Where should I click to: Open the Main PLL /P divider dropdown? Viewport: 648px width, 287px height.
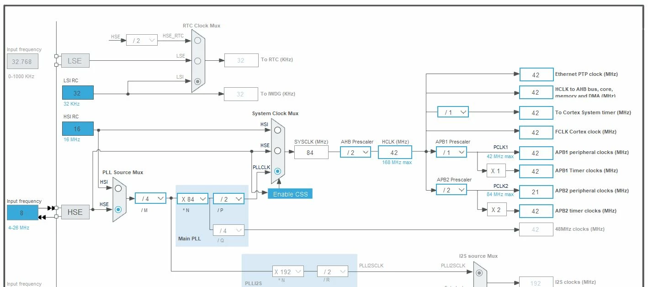coord(228,199)
